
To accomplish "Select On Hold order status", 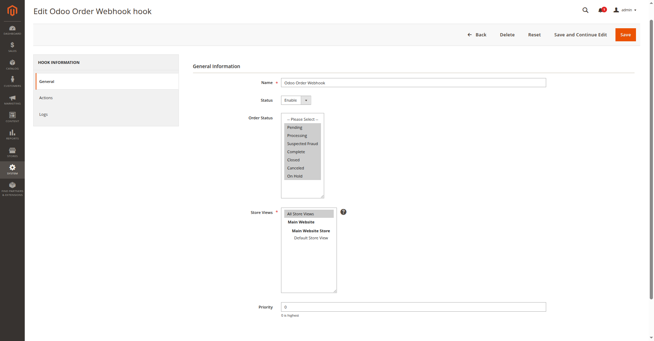I will tap(303, 176).
